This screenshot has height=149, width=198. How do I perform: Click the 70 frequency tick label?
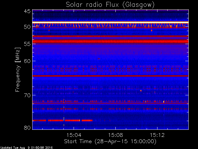[x=27, y=95]
